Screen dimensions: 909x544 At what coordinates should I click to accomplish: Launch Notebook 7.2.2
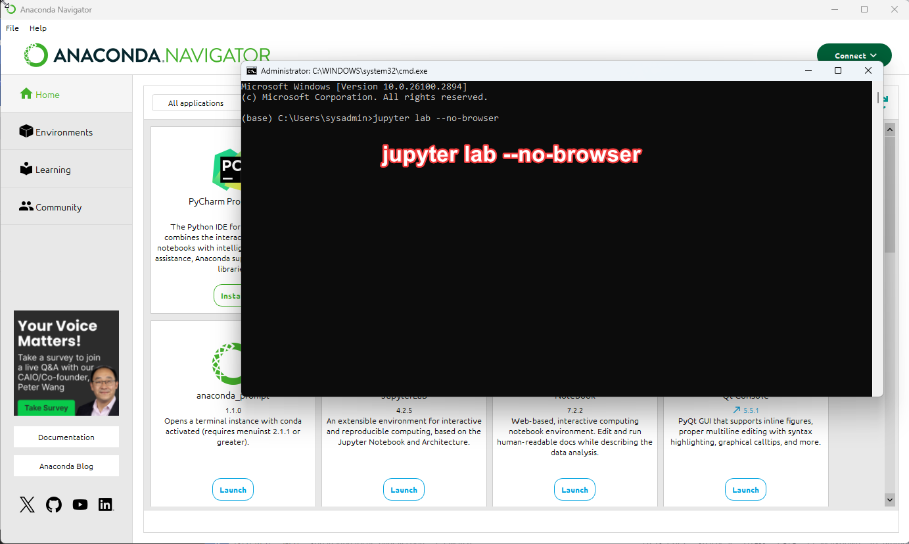(574, 489)
